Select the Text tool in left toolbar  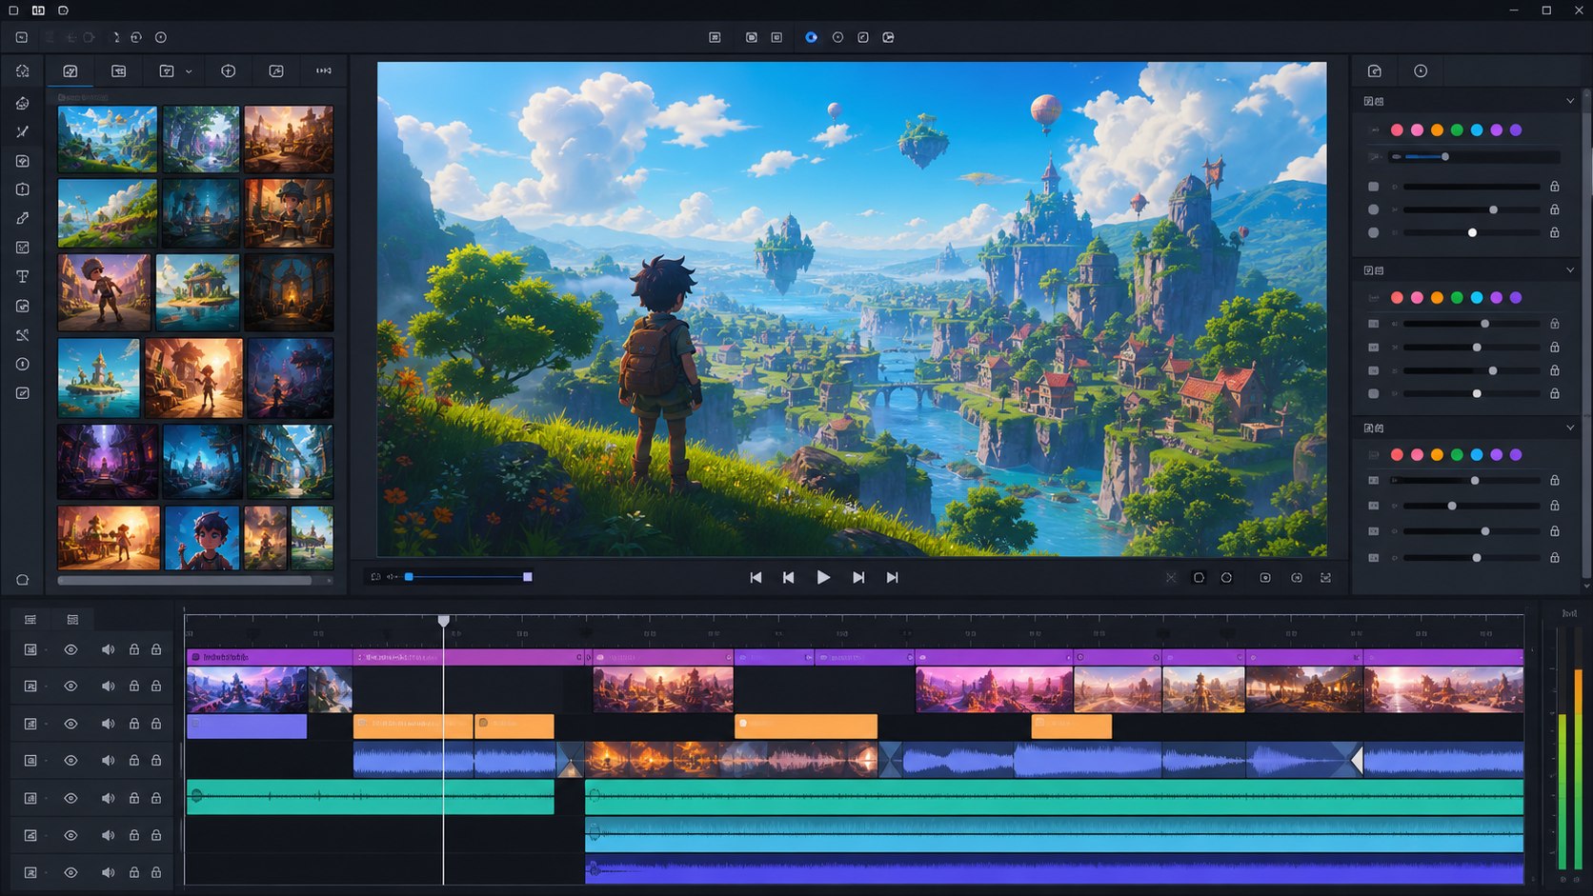23,277
